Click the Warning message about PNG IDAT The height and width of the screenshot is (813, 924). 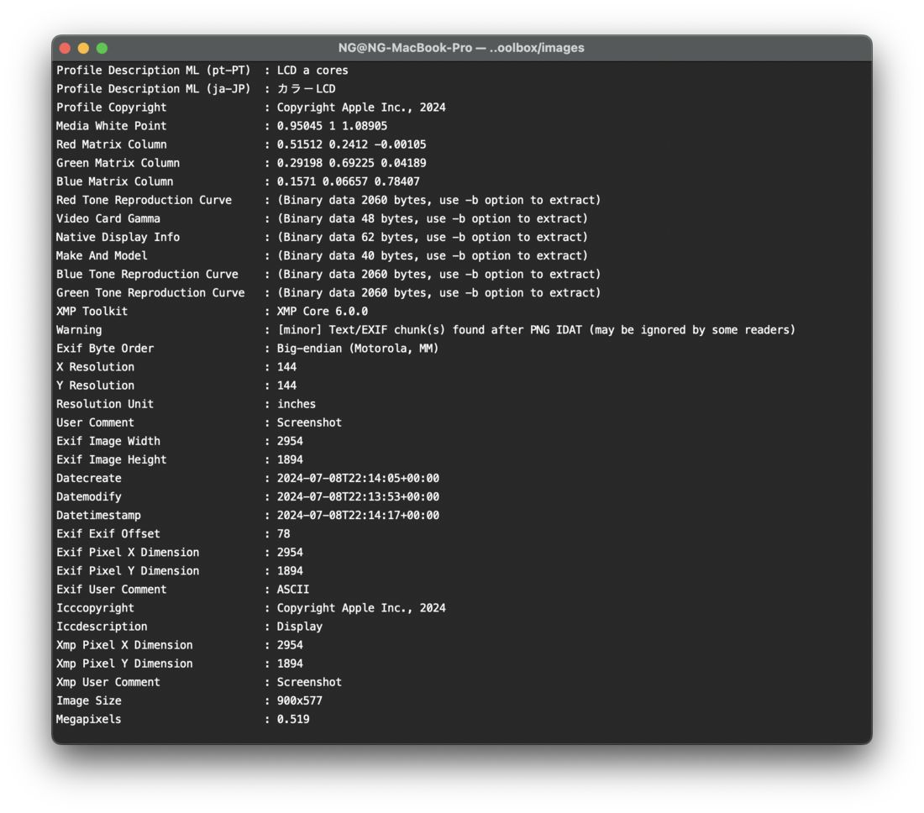536,330
